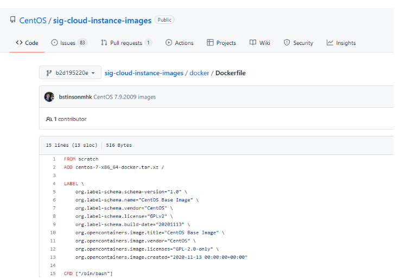
Task: Click the Actions play icon
Action: click(x=169, y=43)
